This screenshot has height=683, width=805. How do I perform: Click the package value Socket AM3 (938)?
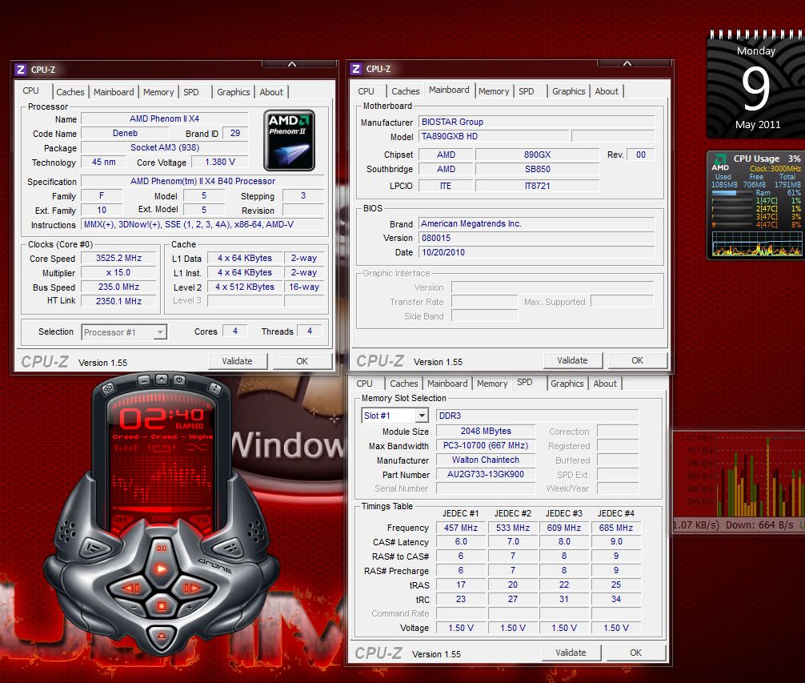[x=165, y=148]
